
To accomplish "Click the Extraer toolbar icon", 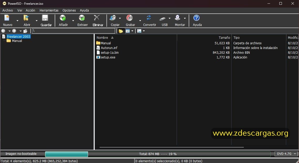I will 82,18.
